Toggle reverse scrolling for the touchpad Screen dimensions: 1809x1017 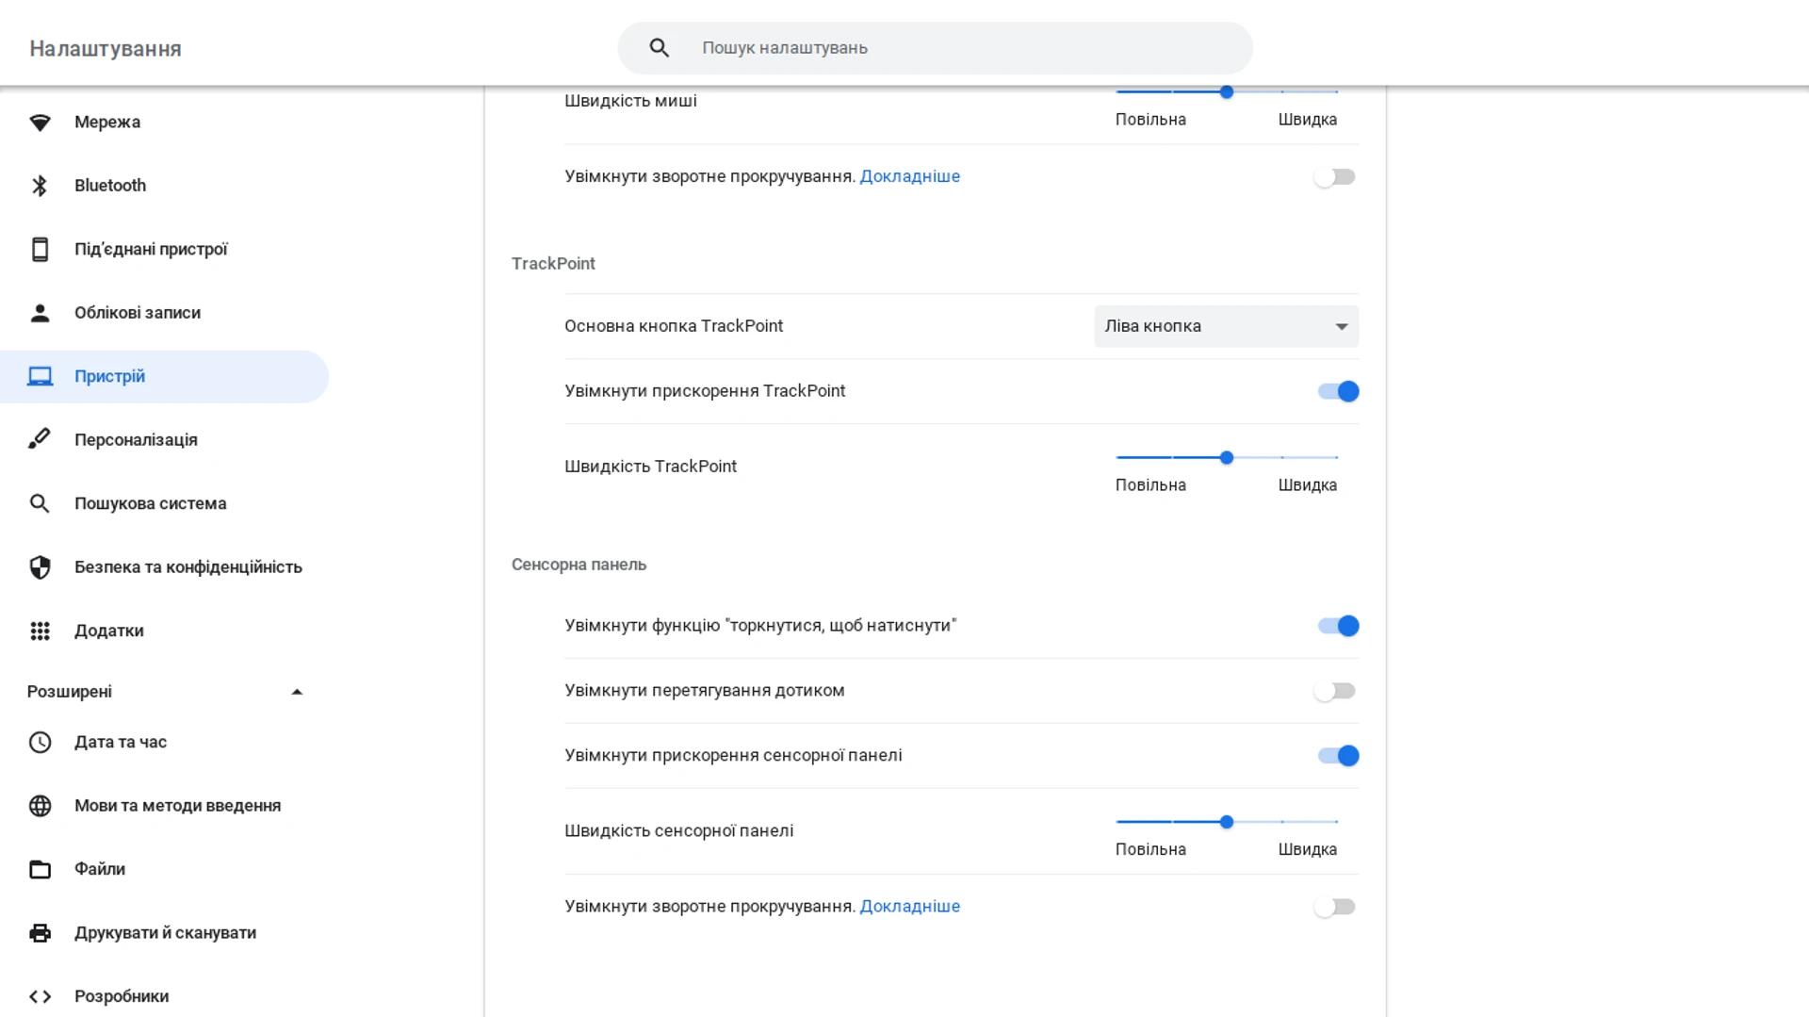1335,907
